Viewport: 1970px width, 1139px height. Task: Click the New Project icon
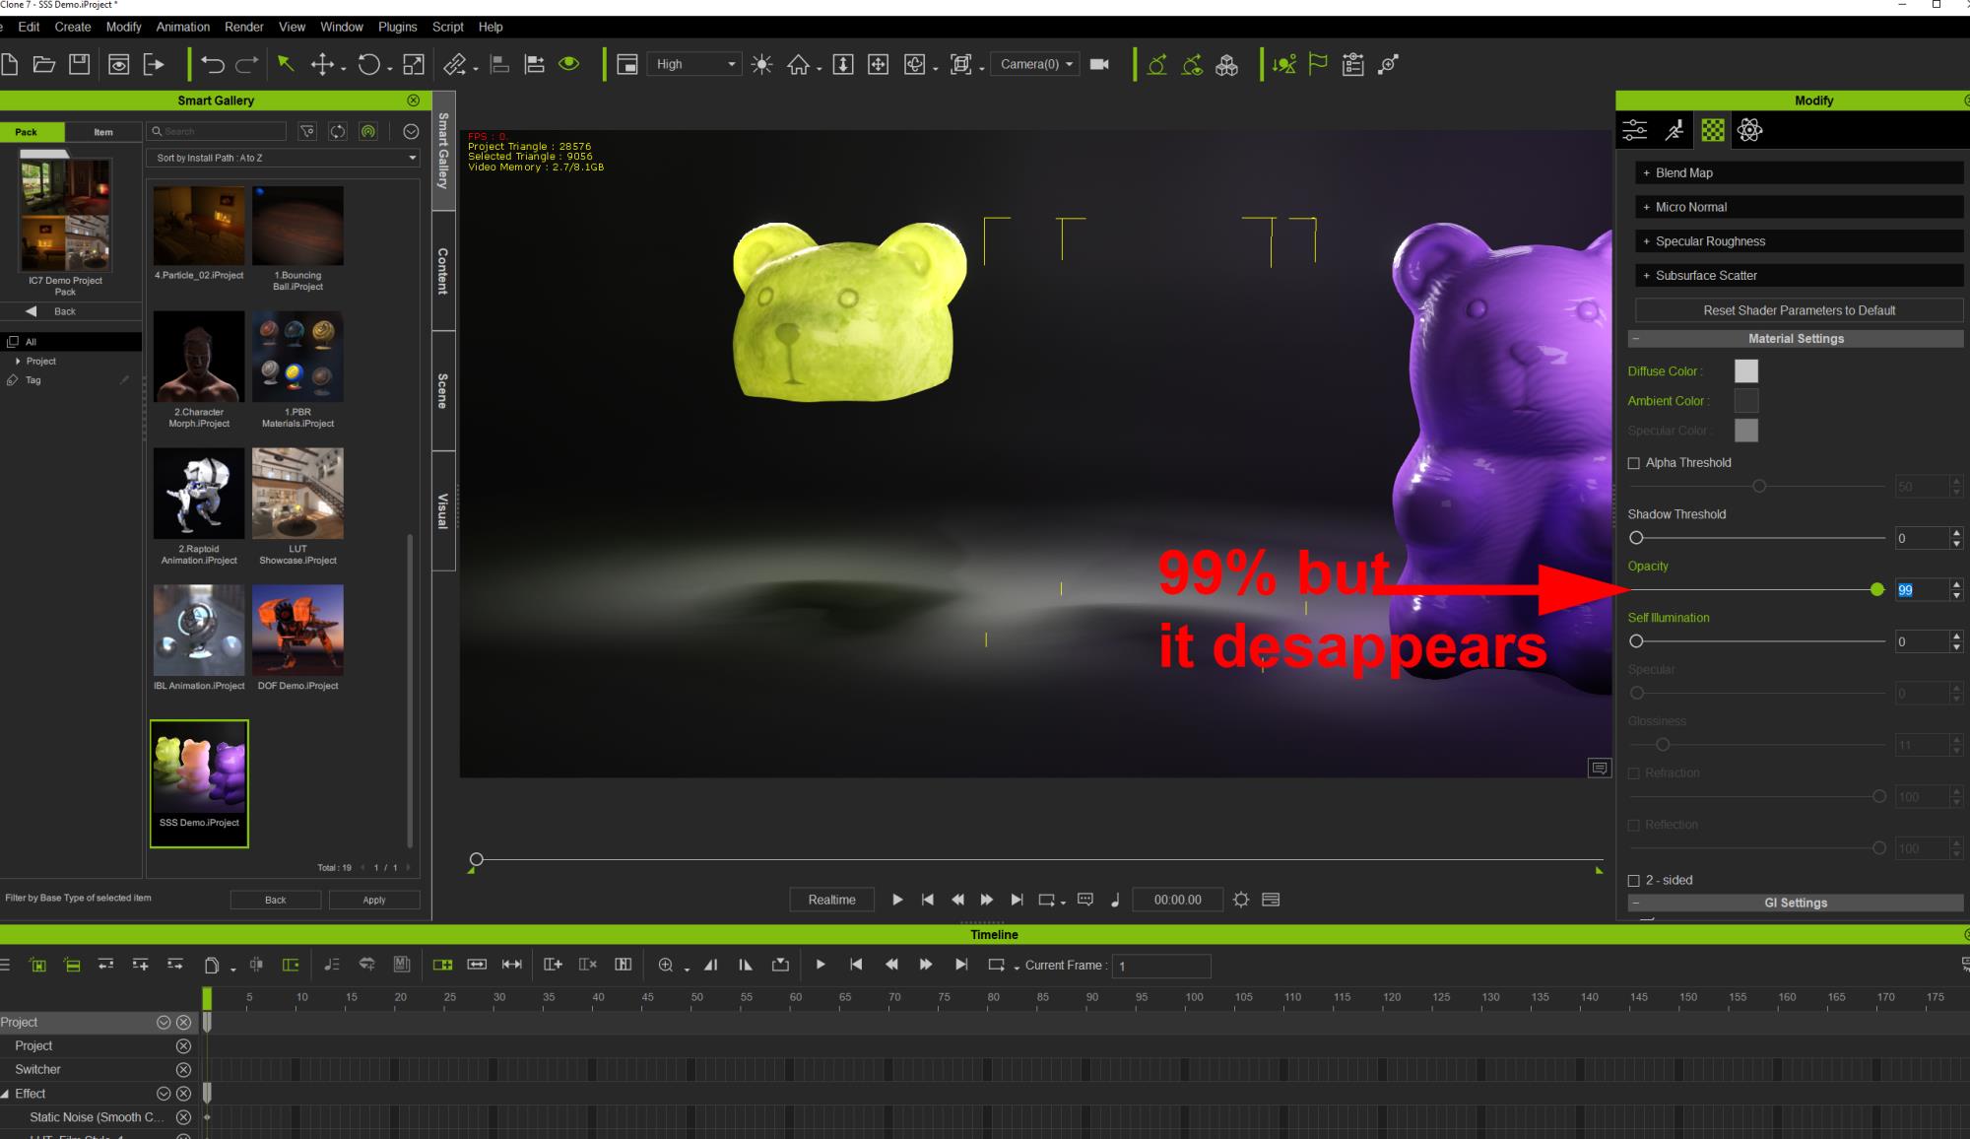click(x=9, y=64)
